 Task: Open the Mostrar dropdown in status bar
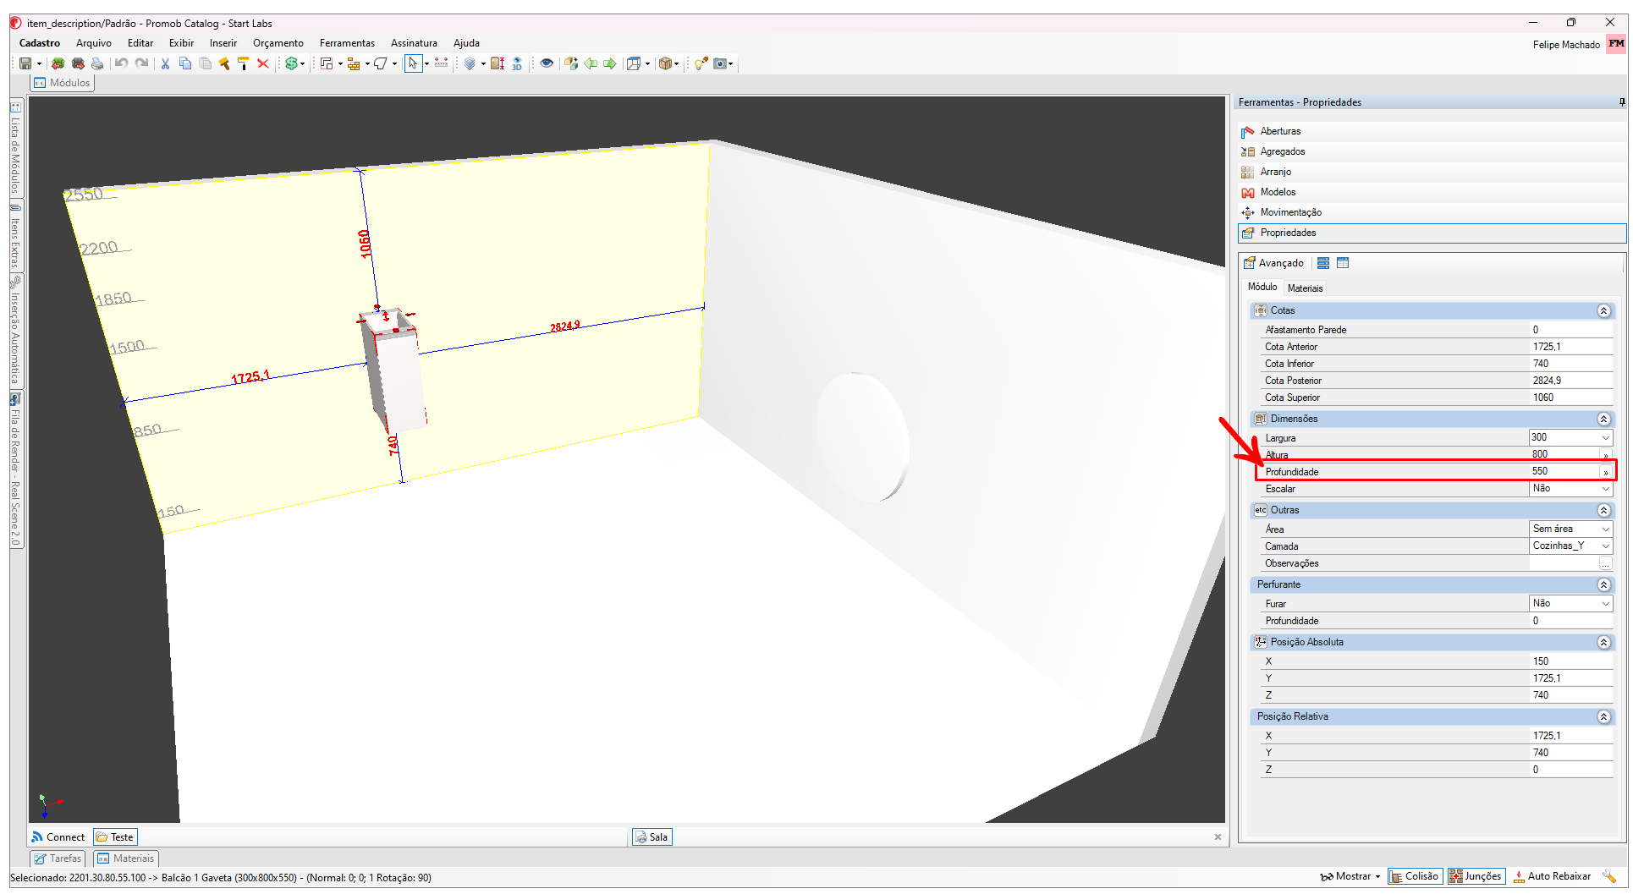click(1350, 876)
